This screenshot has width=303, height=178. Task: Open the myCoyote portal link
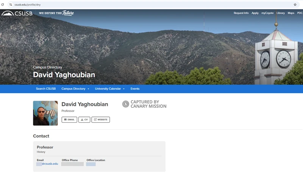pyautogui.click(x=267, y=13)
